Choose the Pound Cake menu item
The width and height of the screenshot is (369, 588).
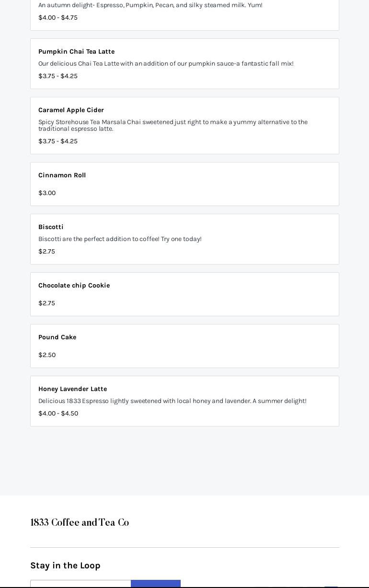pyautogui.click(x=57, y=337)
